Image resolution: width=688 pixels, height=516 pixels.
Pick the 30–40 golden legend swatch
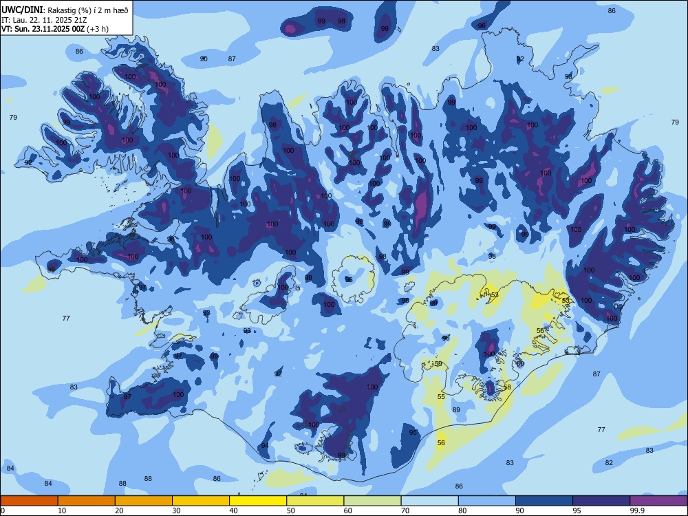pyautogui.click(x=201, y=501)
